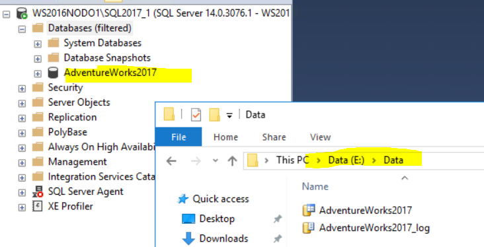Screen dimensions: 484x247
Task: Select the Replication tree label
Action: pyautogui.click(x=72, y=117)
